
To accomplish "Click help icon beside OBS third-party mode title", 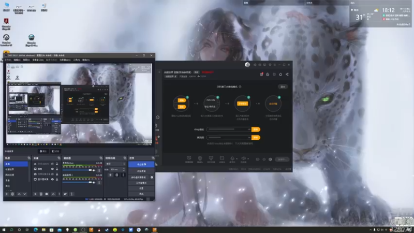I will (x=240, y=86).
